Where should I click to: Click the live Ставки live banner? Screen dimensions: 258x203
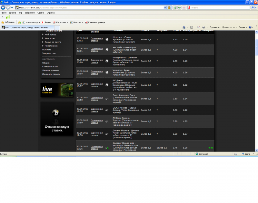coord(57,90)
